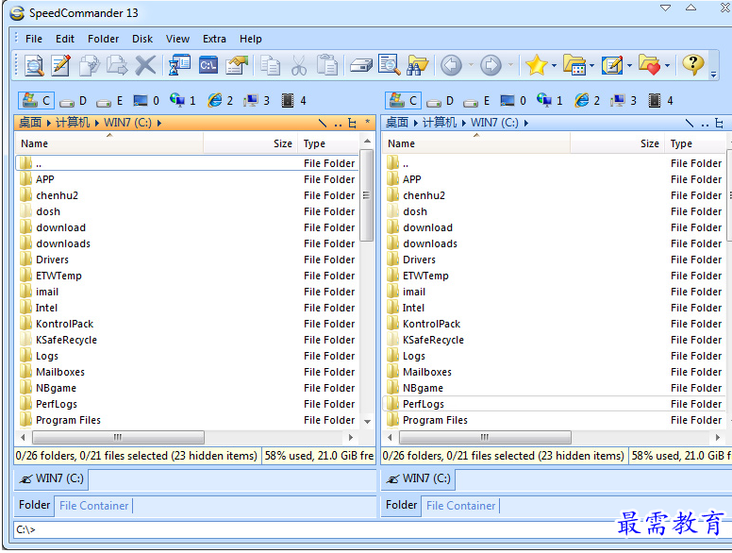Open the View menu
Screen dimensions: 732x553
[178, 39]
